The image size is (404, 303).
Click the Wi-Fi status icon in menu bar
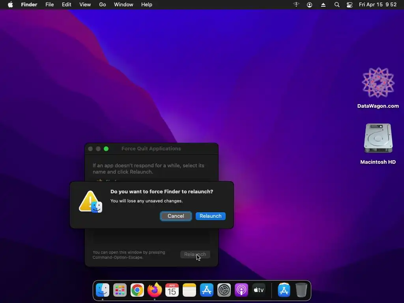tap(296, 5)
